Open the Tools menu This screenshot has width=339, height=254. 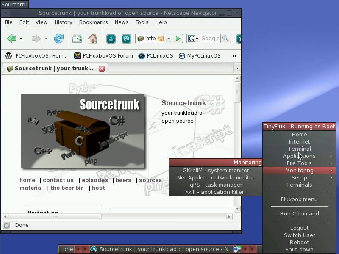142,22
